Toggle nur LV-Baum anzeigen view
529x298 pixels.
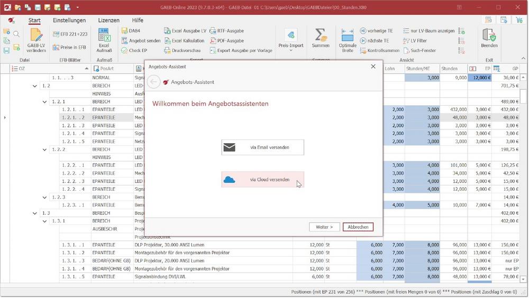pos(428,31)
